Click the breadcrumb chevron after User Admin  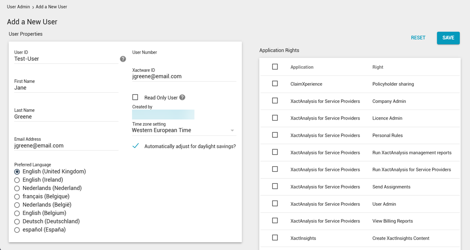point(33,7)
